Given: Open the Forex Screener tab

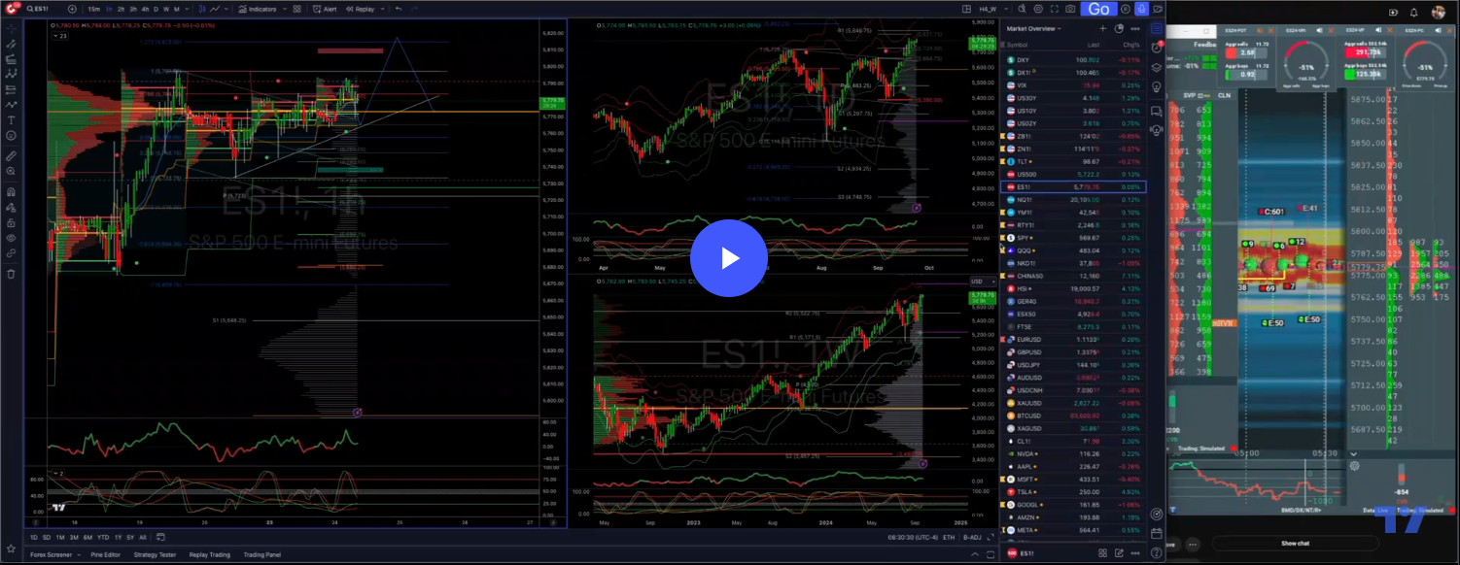Looking at the screenshot, I should point(51,554).
